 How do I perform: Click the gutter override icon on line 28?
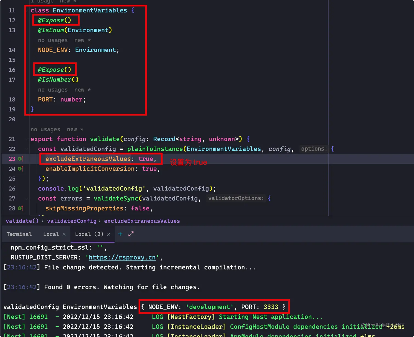tap(21, 208)
